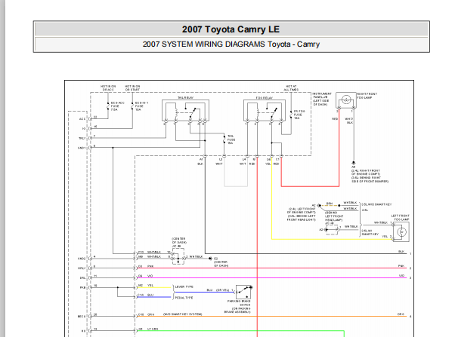Click the PKB terminal label
Image resolution: width=455 pixels, height=337 pixels.
pos(82,287)
